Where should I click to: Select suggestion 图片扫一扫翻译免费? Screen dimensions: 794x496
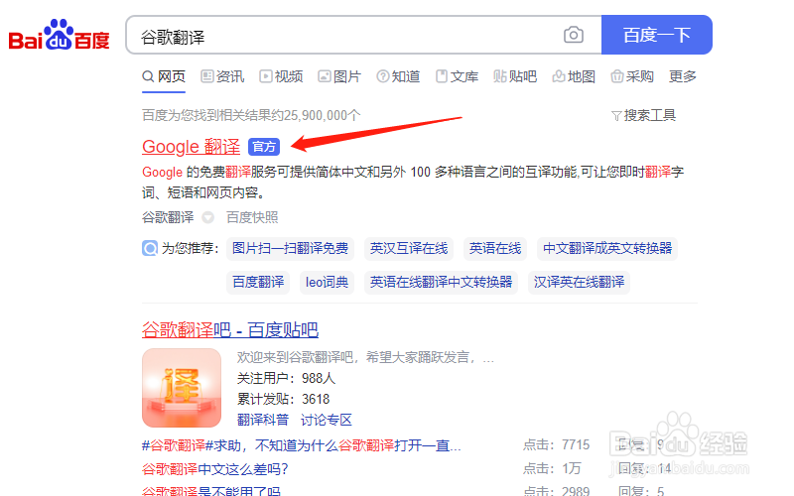(x=290, y=249)
